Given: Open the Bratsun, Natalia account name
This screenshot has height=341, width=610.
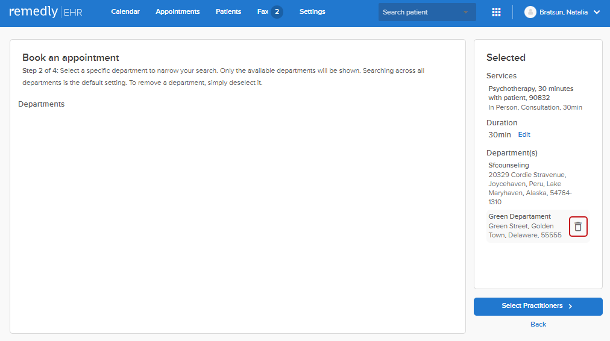Looking at the screenshot, I should (564, 12).
